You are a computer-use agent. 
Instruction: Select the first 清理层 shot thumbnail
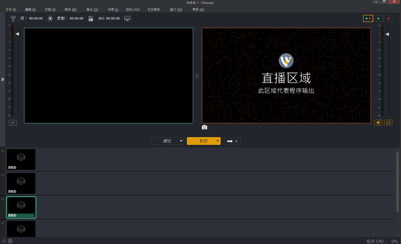(21, 159)
